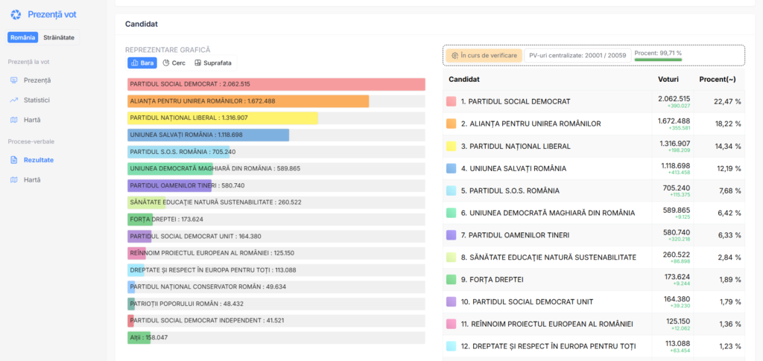Select the România toggle
The width and height of the screenshot is (763, 361).
tap(23, 37)
